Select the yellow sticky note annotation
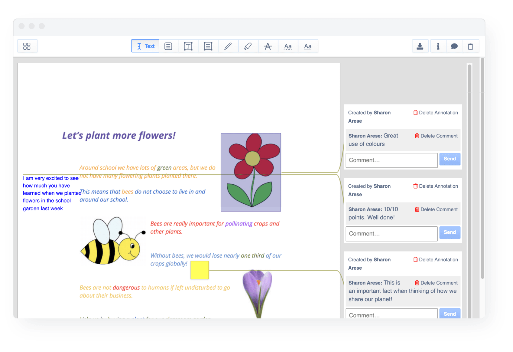Screen dimensions: 513x352 (x=200, y=270)
